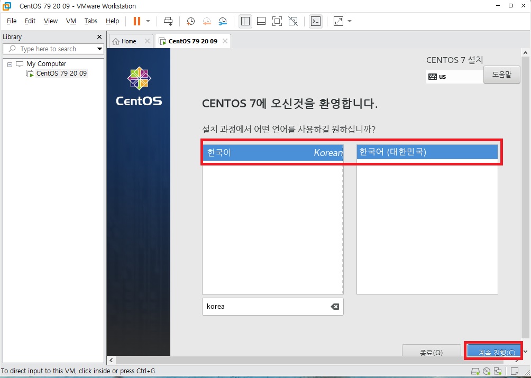The height and width of the screenshot is (378, 531).
Task: Click the horizontal scrollbar left arrow
Action: pyautogui.click(x=111, y=360)
